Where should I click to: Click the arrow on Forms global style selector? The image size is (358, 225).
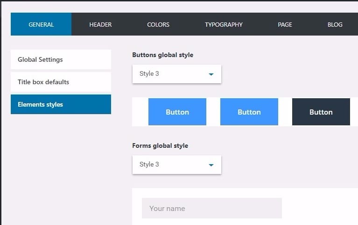211,165
